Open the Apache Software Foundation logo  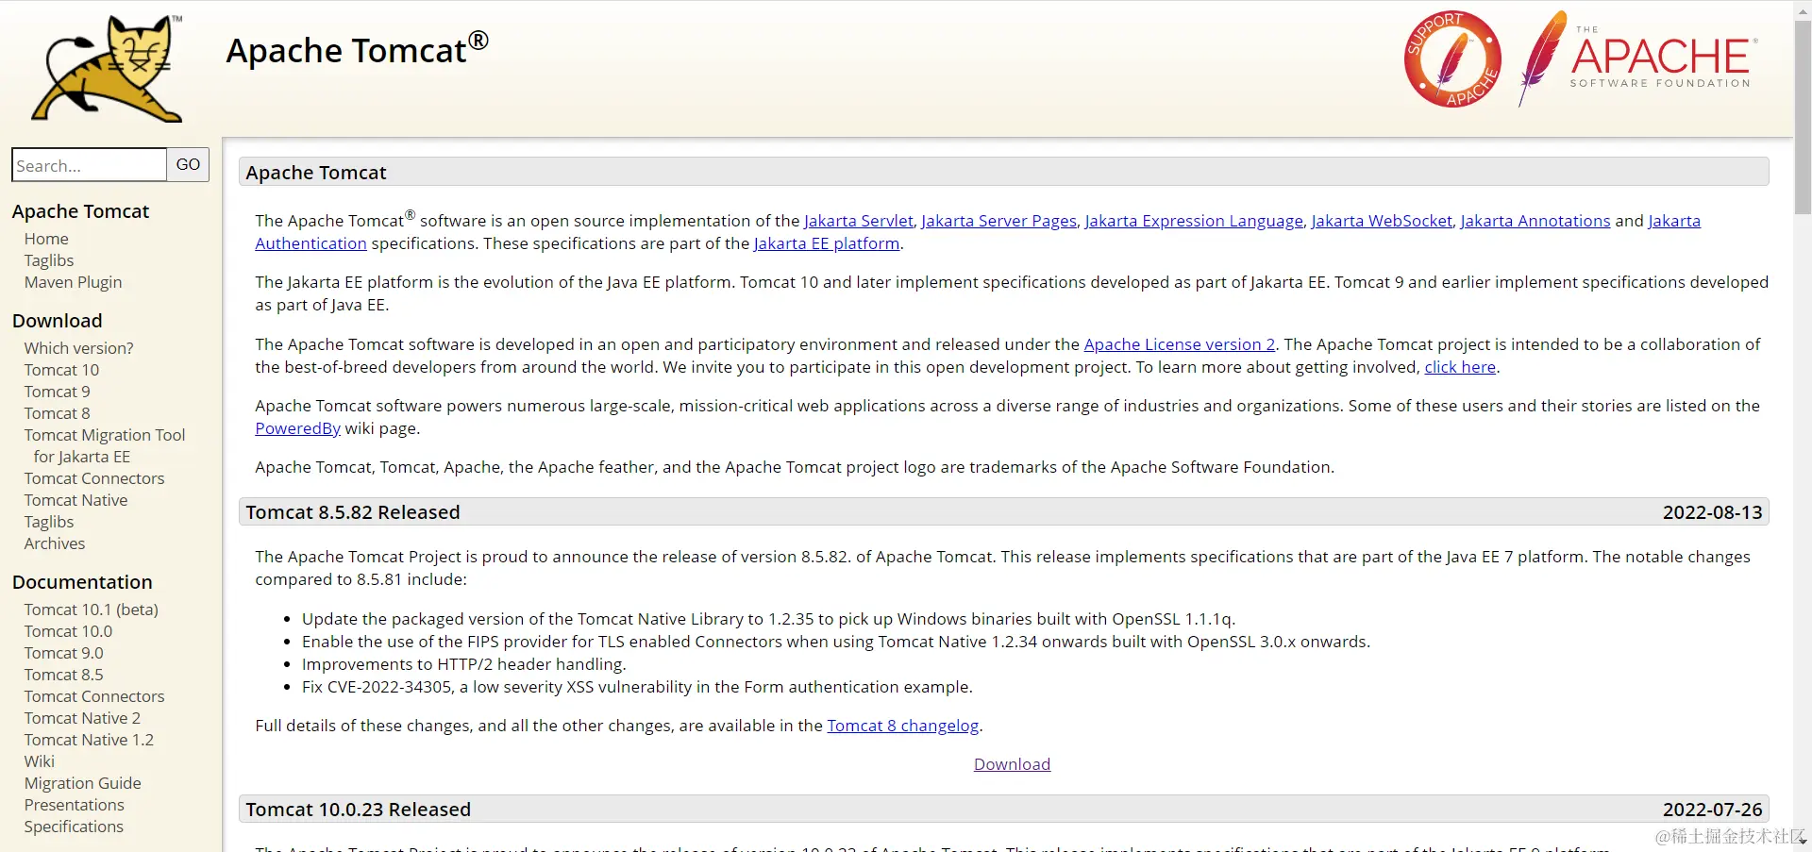(x=1638, y=58)
